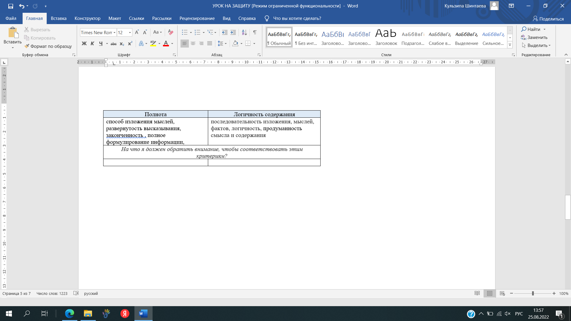Apply the red font color button
The width and height of the screenshot is (571, 321).
pos(166,44)
